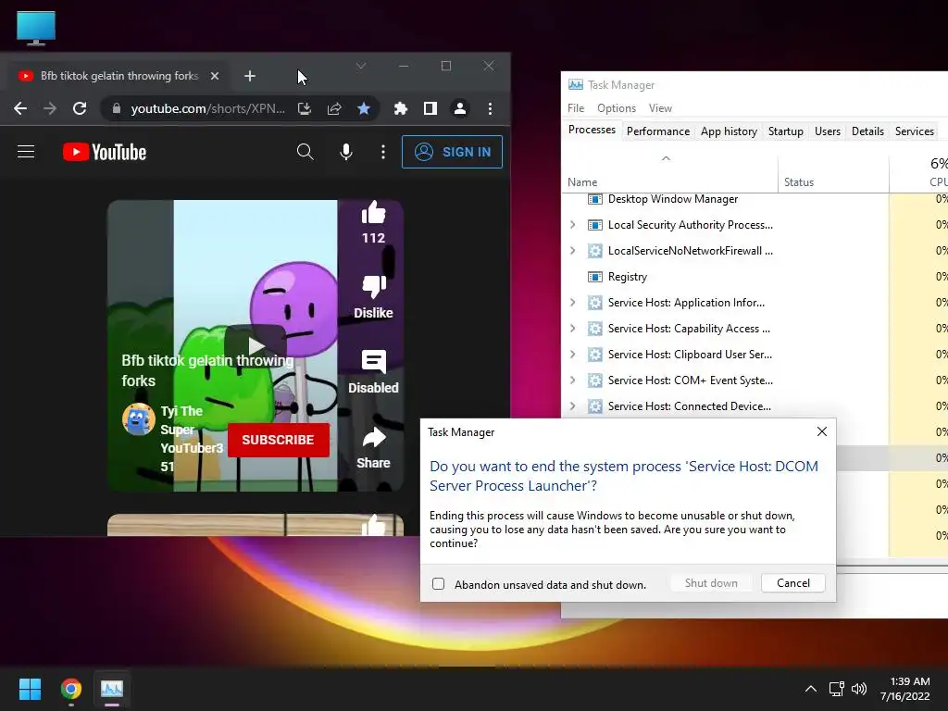Expand Service Host: Clipboard User Ser... row
This screenshot has width=948, height=711.
coord(572,355)
